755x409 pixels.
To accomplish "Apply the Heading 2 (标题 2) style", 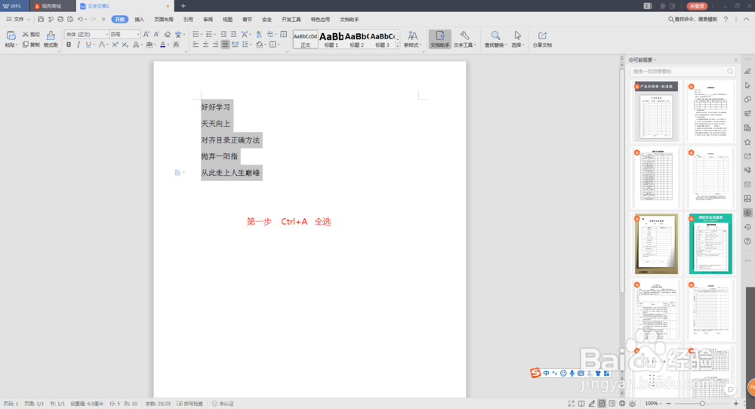I will 357,39.
